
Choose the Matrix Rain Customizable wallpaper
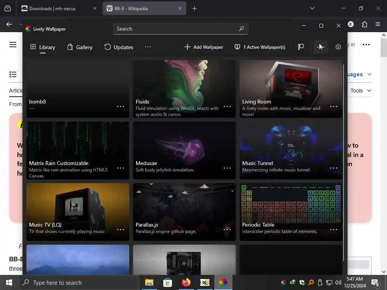pyautogui.click(x=78, y=150)
